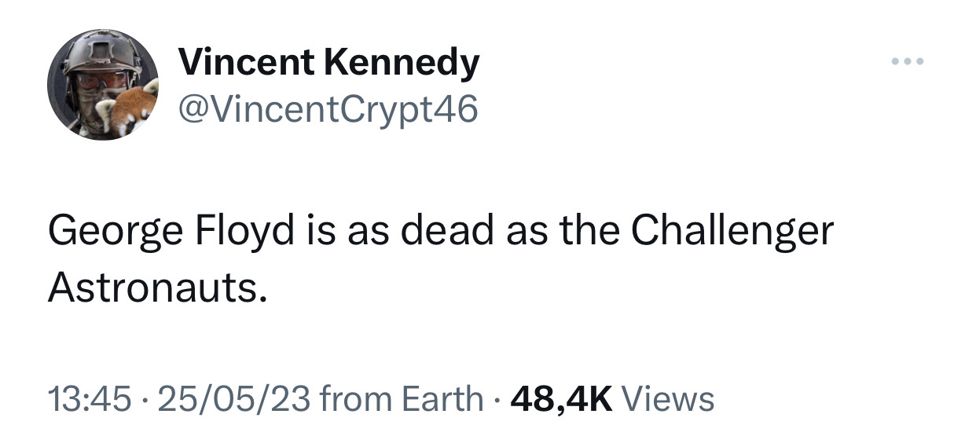Click the 13:45 timestamp
The height and width of the screenshot is (447, 976).
pos(88,398)
